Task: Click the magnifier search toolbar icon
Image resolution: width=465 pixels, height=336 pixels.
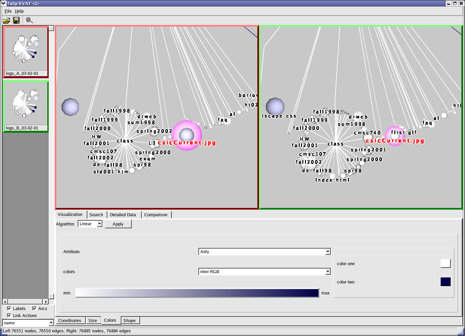Action: point(29,21)
